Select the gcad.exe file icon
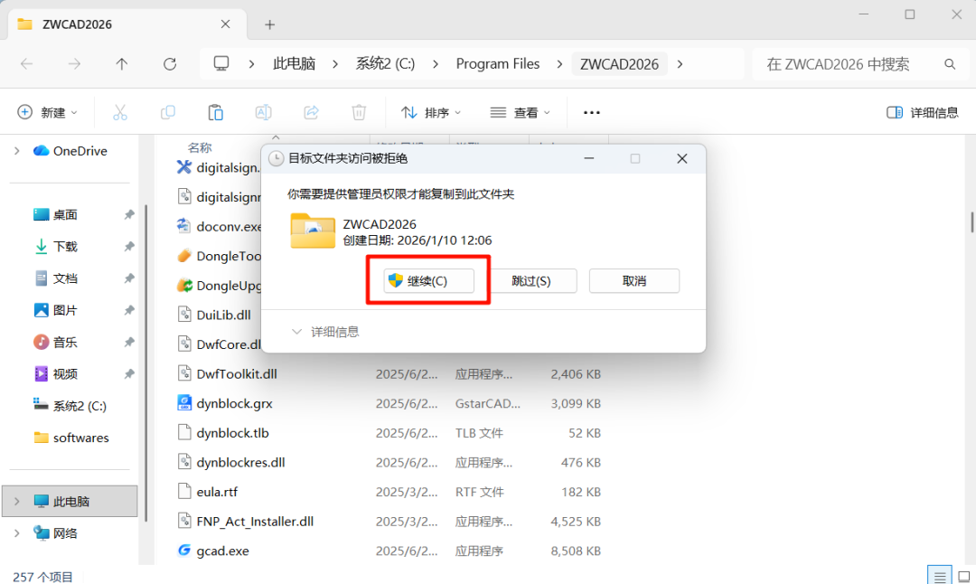976x584 pixels. pos(184,551)
